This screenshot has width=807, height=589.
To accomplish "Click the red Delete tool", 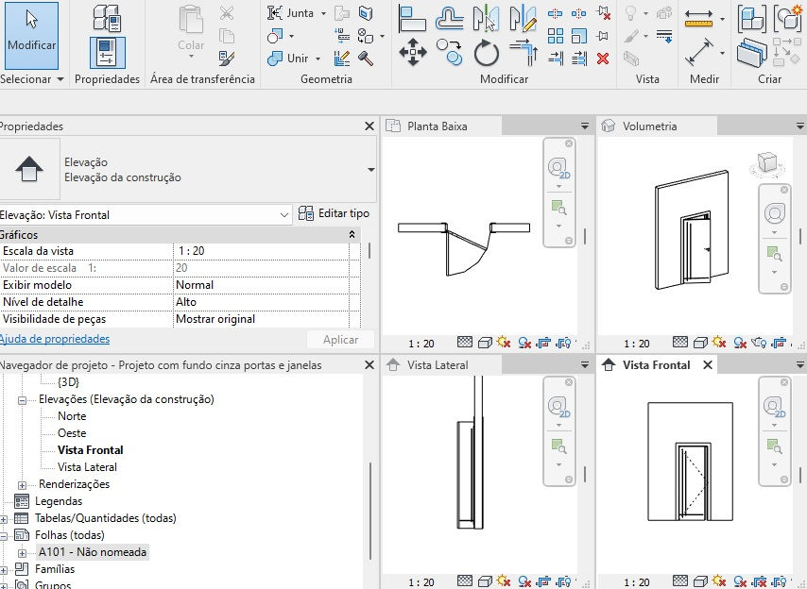I will tap(603, 59).
